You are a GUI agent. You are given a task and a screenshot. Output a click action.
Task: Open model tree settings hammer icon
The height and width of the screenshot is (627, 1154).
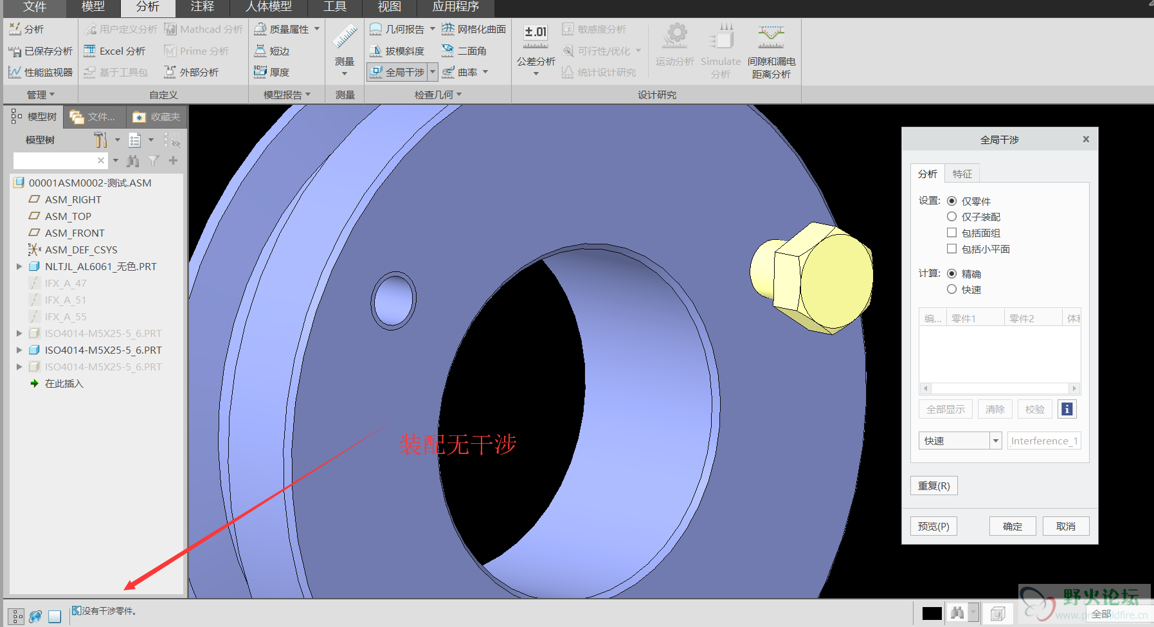[100, 140]
